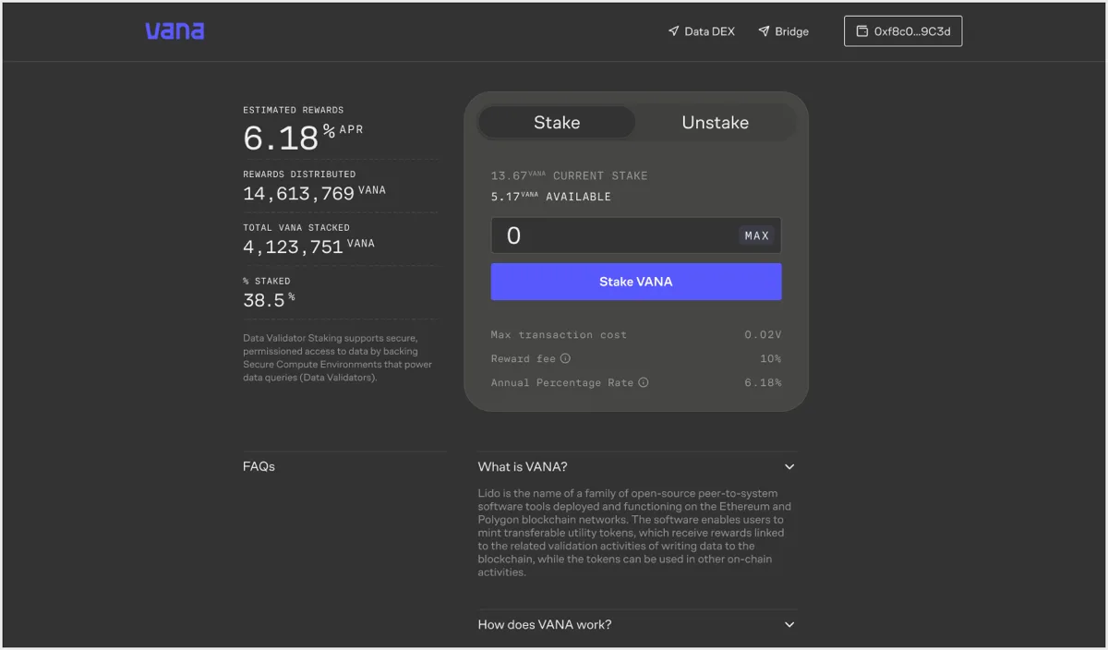Click the 'What is VANA?' question title
Image resolution: width=1108 pixels, height=650 pixels.
[x=523, y=467]
